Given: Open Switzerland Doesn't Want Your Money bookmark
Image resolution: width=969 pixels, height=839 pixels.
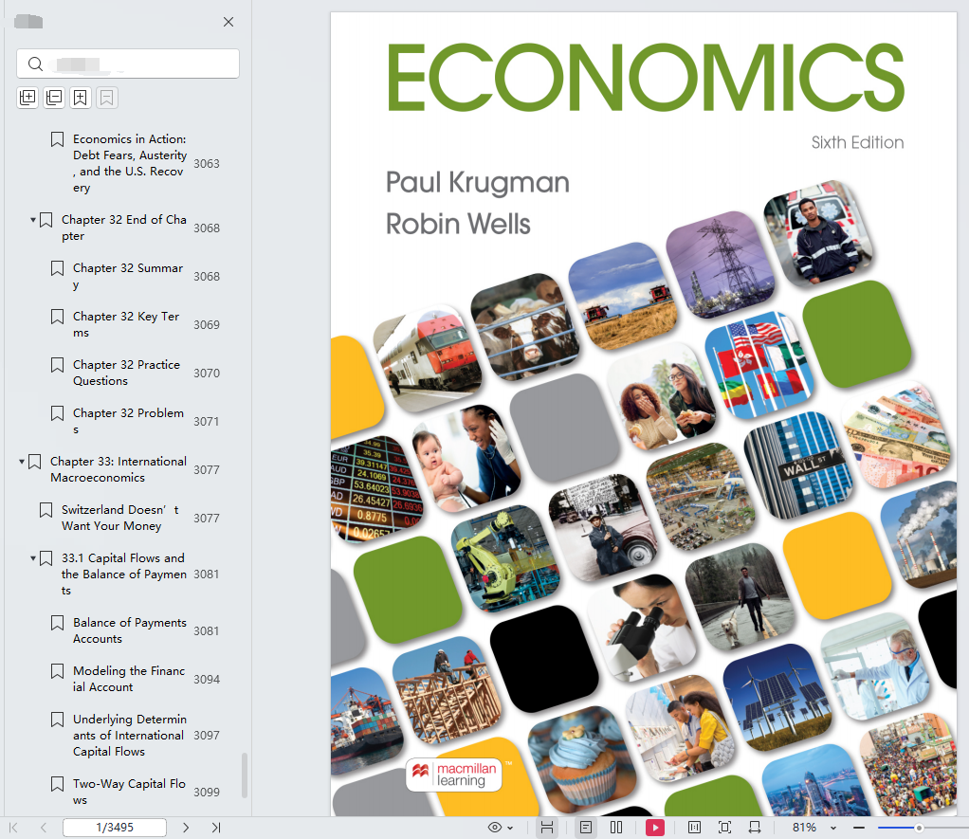Looking at the screenshot, I should coord(120,518).
